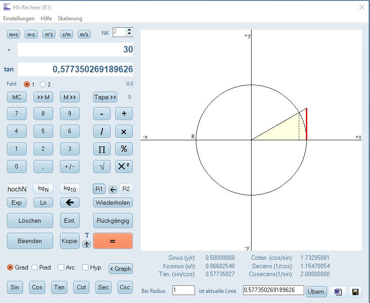Compute square root with √ key
The height and width of the screenshot is (303, 370).
[x=102, y=167]
